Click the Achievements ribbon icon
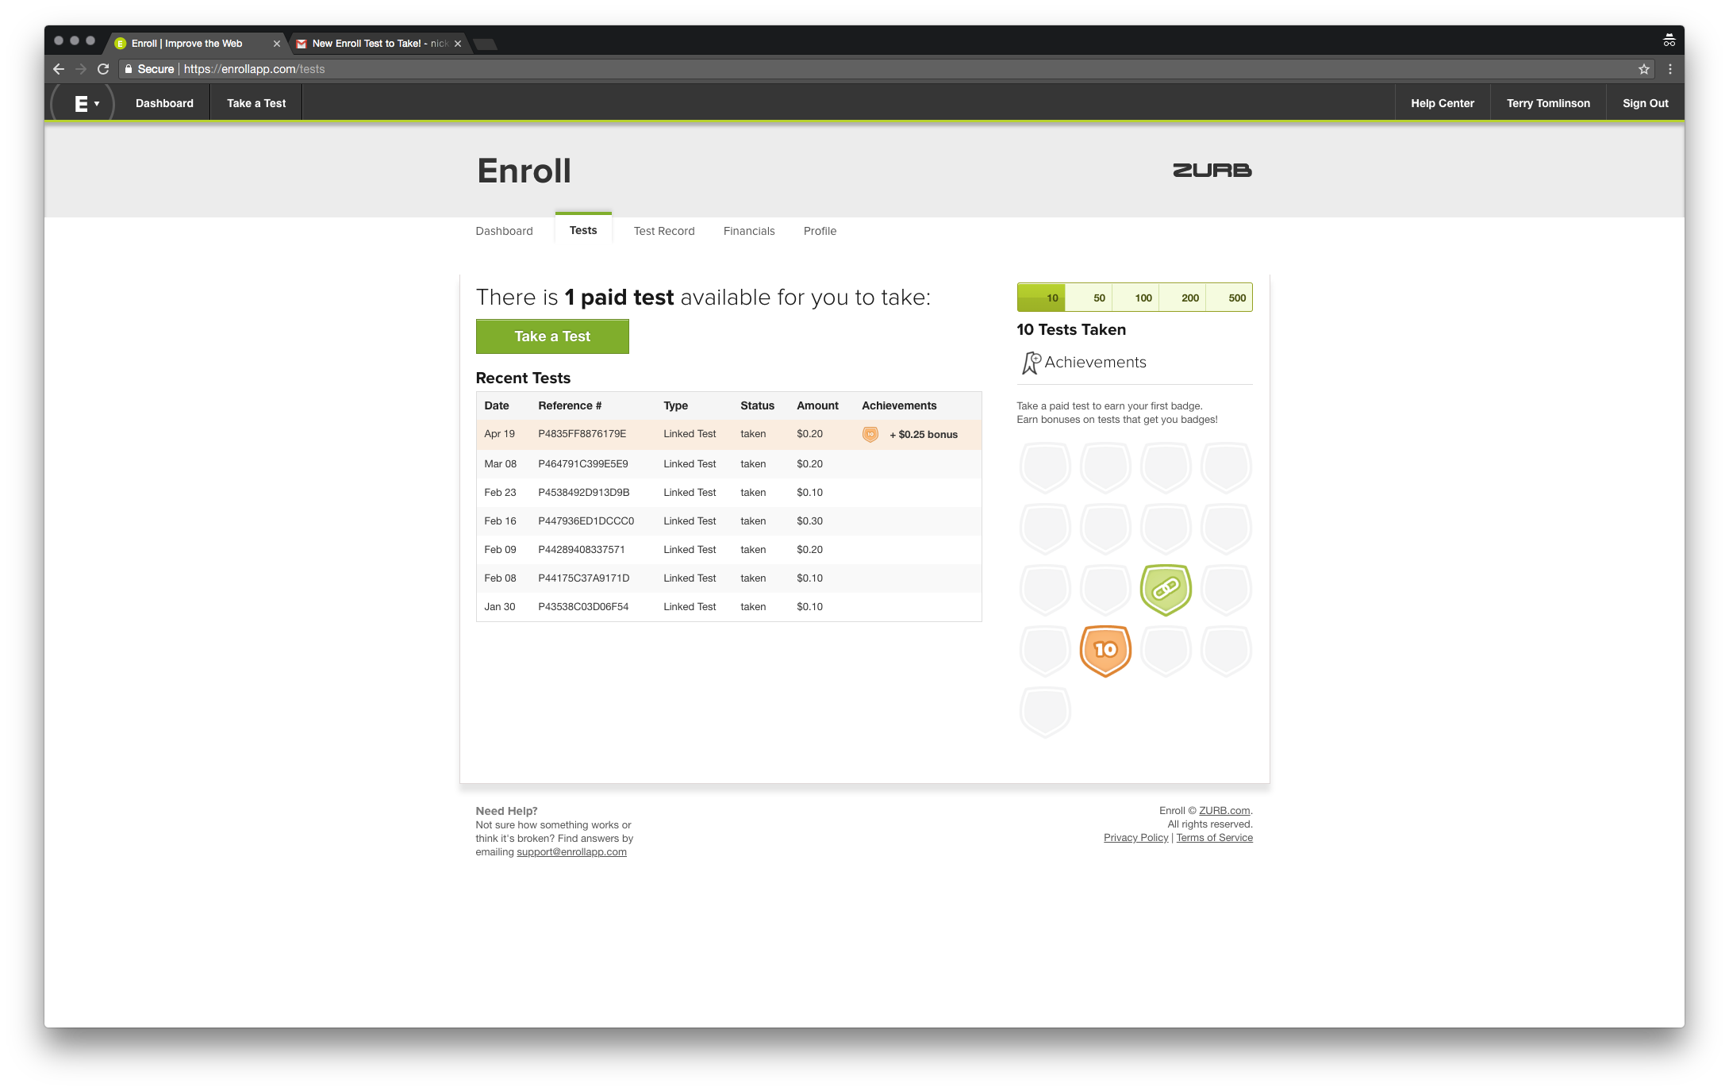Image resolution: width=1729 pixels, height=1091 pixels. [x=1030, y=363]
